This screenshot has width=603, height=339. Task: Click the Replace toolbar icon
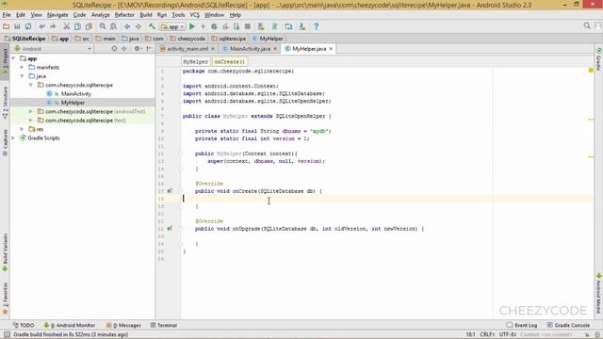pos(113,26)
